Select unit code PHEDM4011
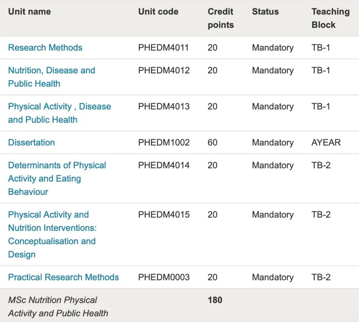The width and height of the screenshot is (359, 322). (164, 47)
